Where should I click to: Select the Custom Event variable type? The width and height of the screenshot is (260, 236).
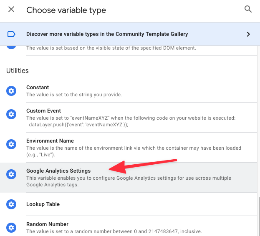pos(129,118)
